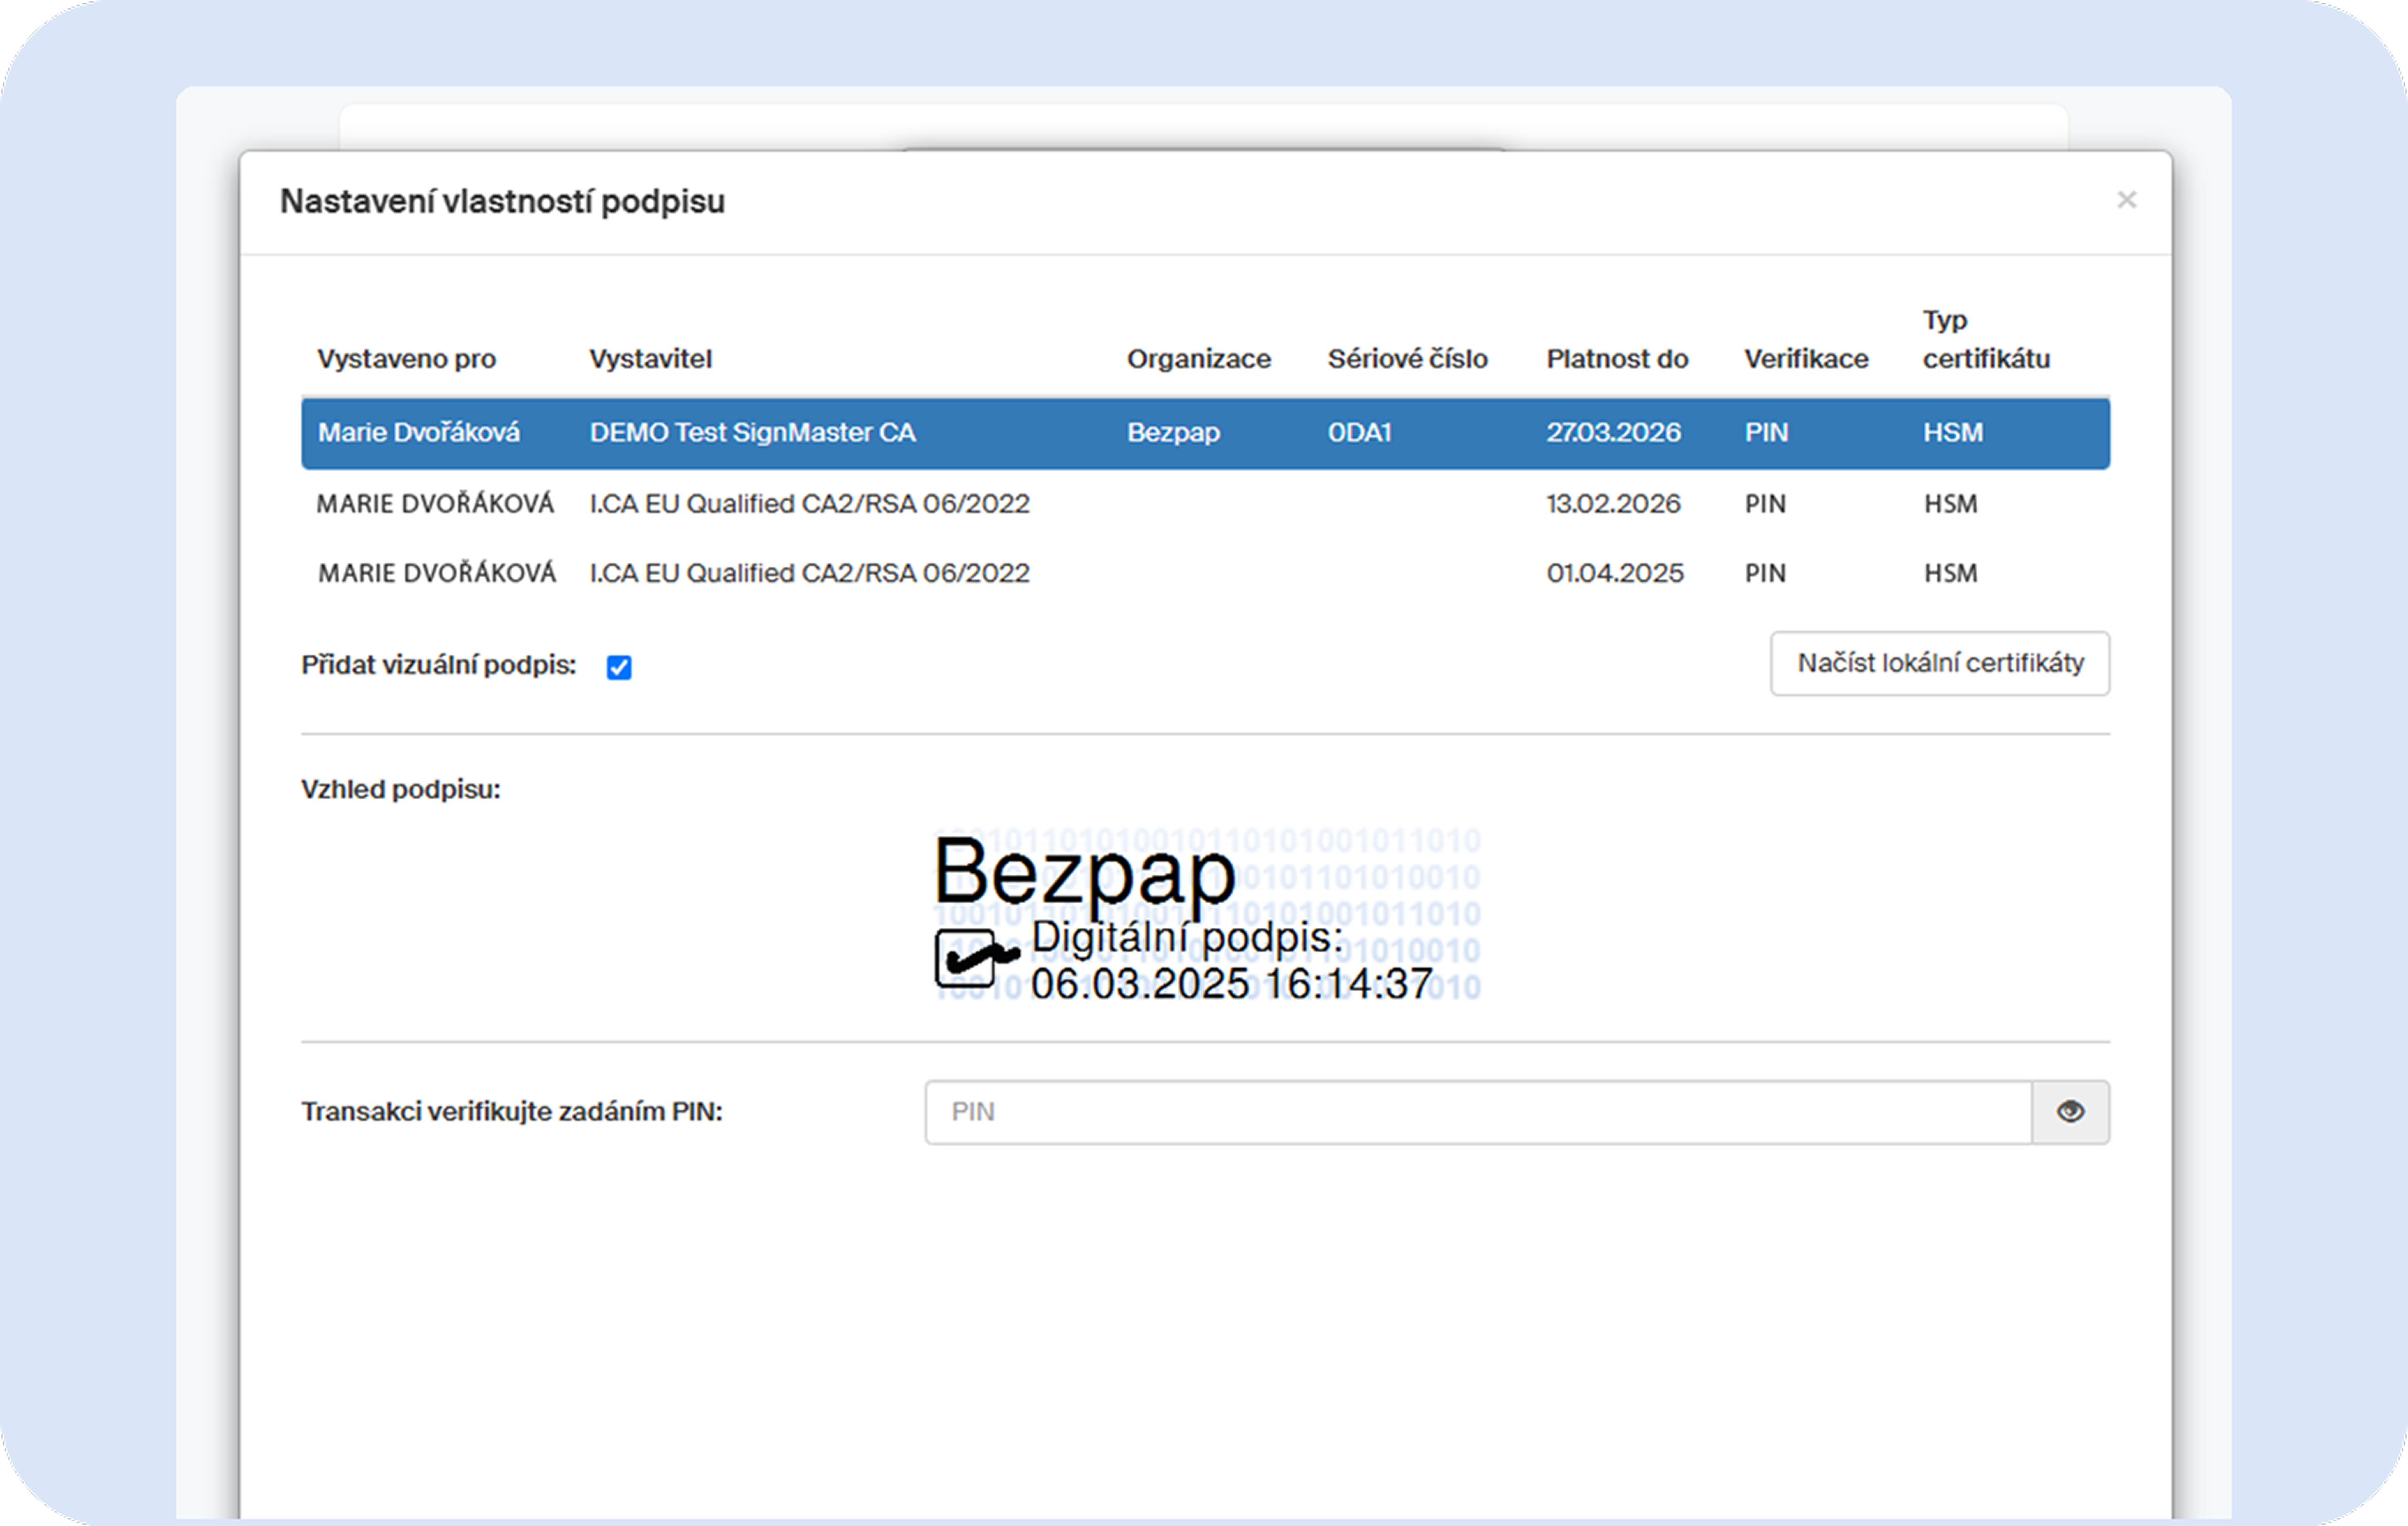The width and height of the screenshot is (2408, 1526).
Task: Click the 'Sériové číslo' column header
Action: [x=1408, y=359]
